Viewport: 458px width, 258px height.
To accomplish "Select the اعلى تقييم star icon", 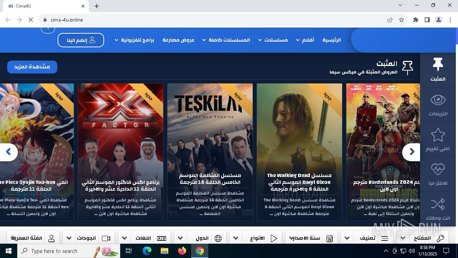I will coord(438,135).
